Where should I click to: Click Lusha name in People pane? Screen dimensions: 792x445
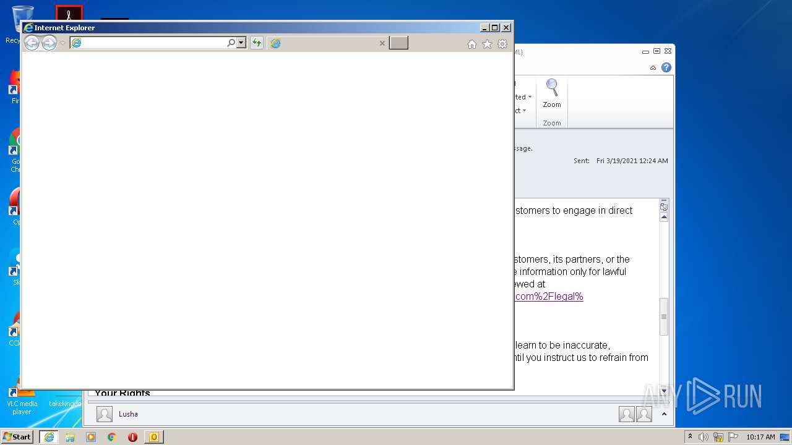click(128, 414)
